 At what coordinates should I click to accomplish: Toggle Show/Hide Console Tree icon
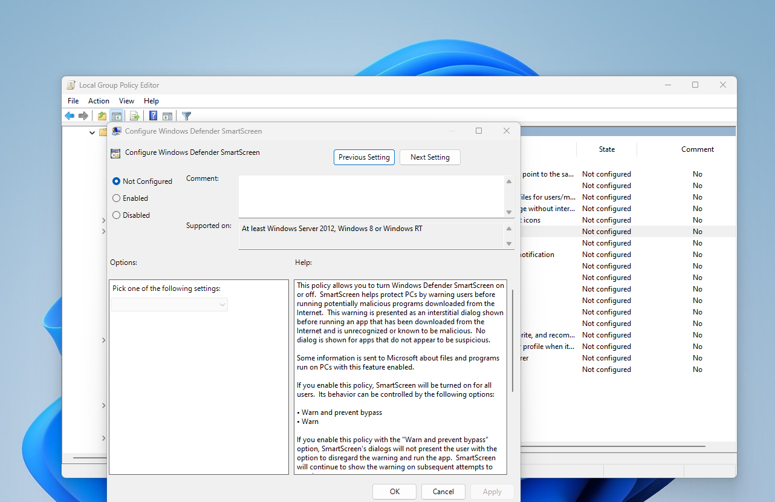pos(117,116)
